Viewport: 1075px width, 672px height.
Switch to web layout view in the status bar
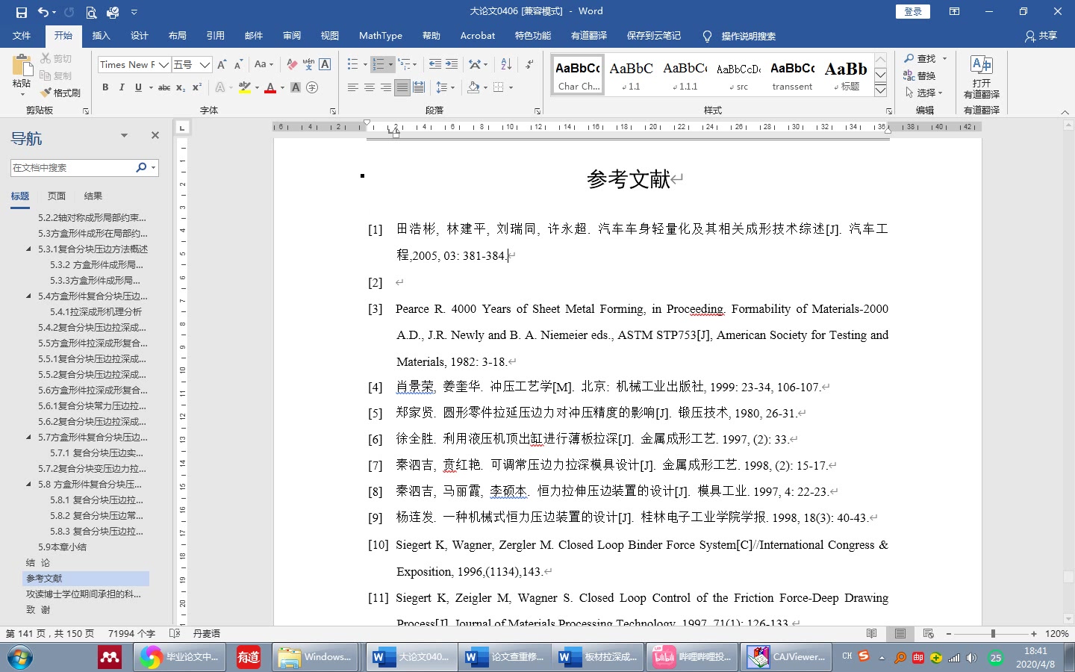pos(929,633)
